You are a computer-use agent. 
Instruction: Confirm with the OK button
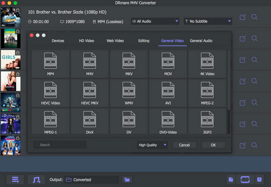pyautogui.click(x=213, y=145)
